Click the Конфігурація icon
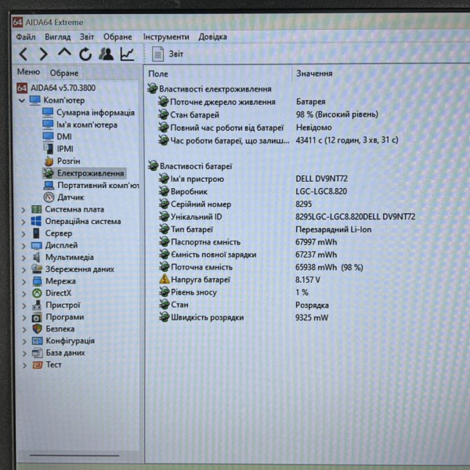 tap(37, 341)
